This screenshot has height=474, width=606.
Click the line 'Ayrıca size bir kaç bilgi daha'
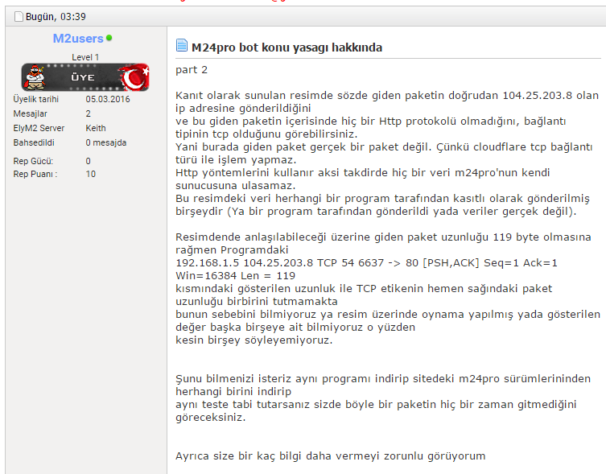click(331, 455)
